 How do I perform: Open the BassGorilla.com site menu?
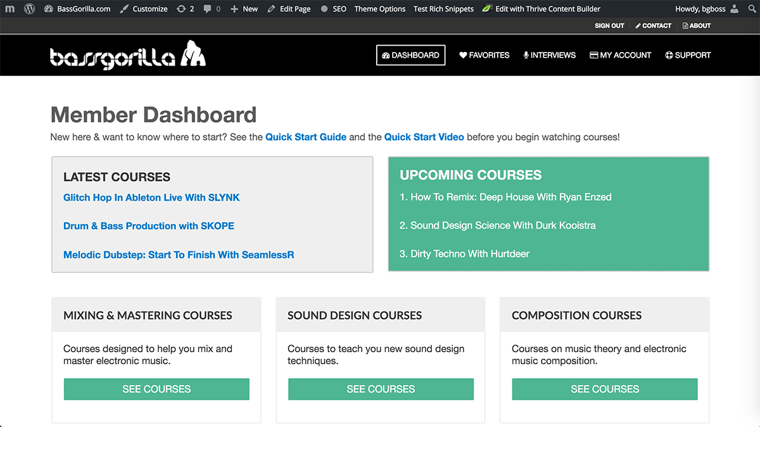(77, 9)
